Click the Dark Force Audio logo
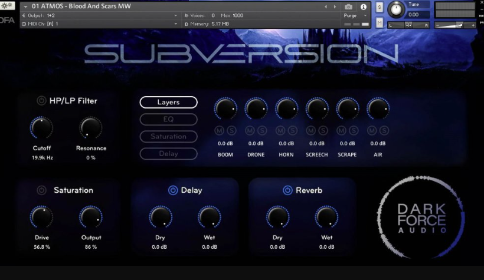The width and height of the screenshot is (484, 280). [x=421, y=218]
